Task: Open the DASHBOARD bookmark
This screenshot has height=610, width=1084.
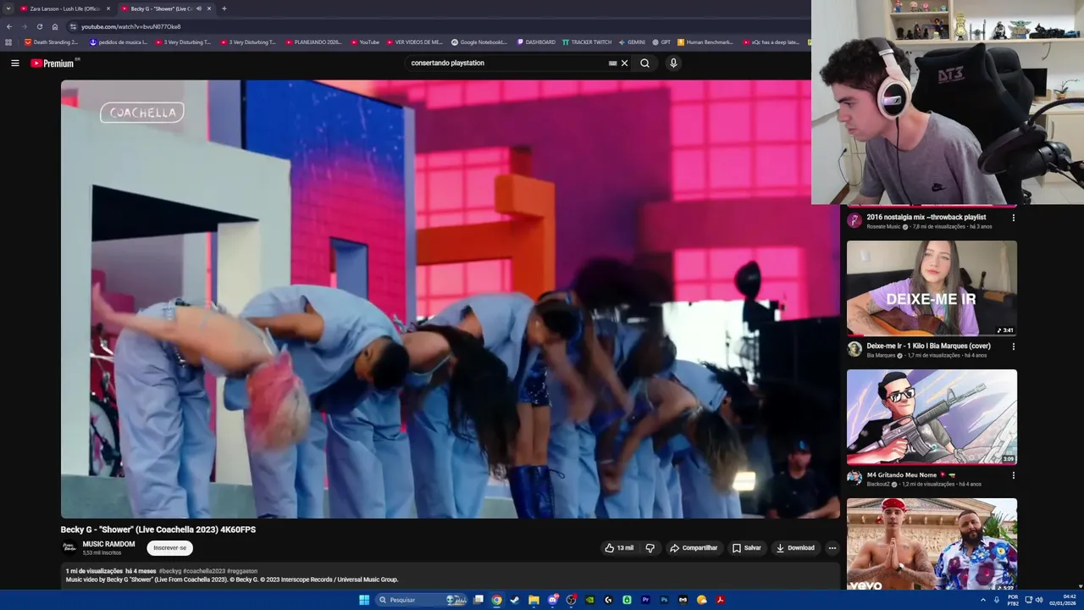Action: (536, 42)
